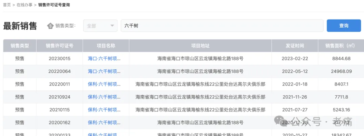Select permit number 20210924
Viewport: 364px width, 136px height.
click(x=59, y=97)
